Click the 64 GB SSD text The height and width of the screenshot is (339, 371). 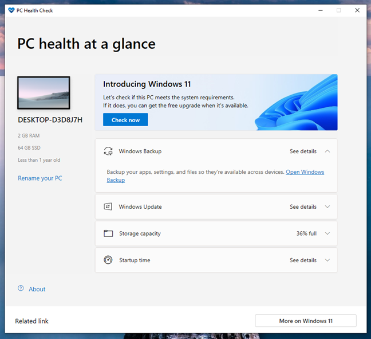tap(29, 147)
